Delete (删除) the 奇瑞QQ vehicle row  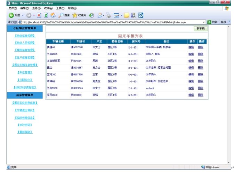click(201, 81)
